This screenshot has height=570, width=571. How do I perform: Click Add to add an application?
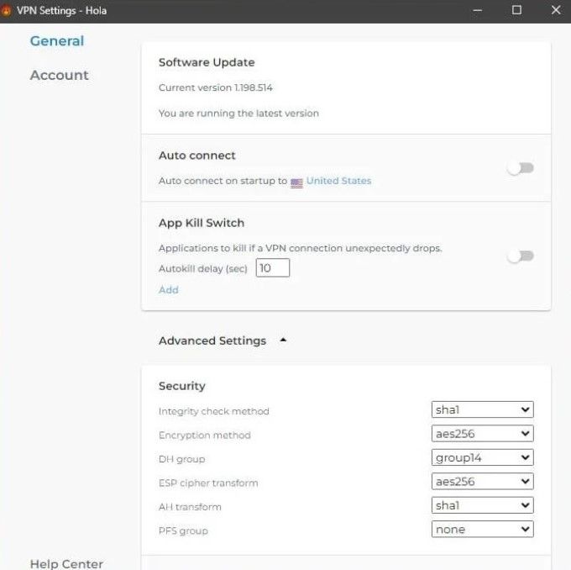tap(169, 290)
